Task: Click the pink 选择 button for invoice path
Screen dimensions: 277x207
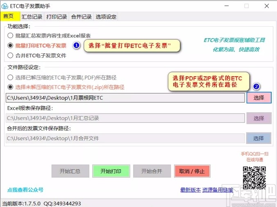Action: pos(259,98)
